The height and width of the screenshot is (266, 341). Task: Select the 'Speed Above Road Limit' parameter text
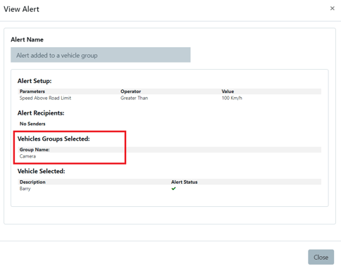pyautogui.click(x=45, y=98)
